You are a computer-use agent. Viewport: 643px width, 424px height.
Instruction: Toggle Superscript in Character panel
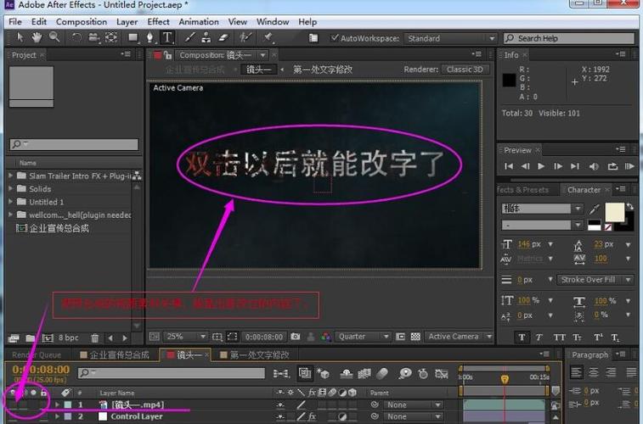click(x=598, y=338)
